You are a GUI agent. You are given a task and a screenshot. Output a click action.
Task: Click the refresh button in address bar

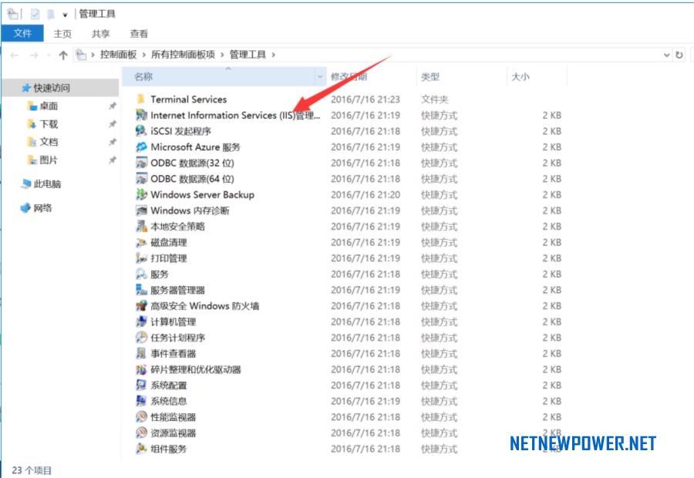coord(679,55)
